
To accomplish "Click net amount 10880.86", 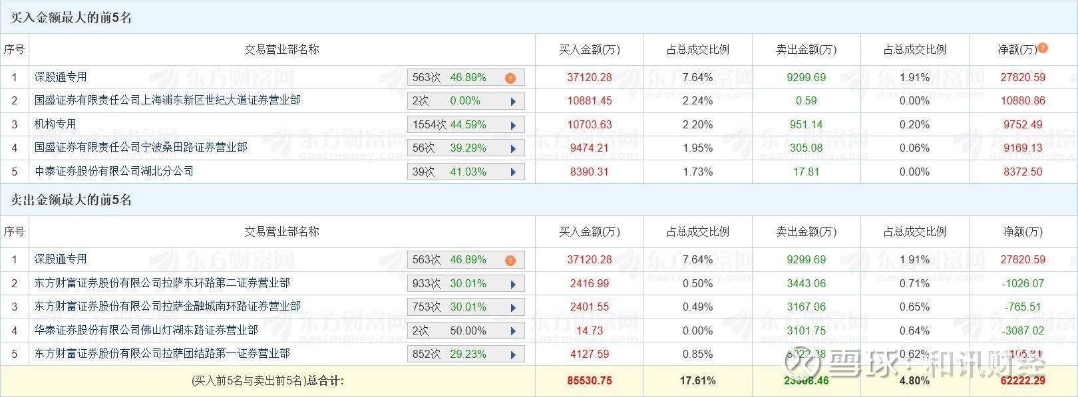I will coord(1023,101).
